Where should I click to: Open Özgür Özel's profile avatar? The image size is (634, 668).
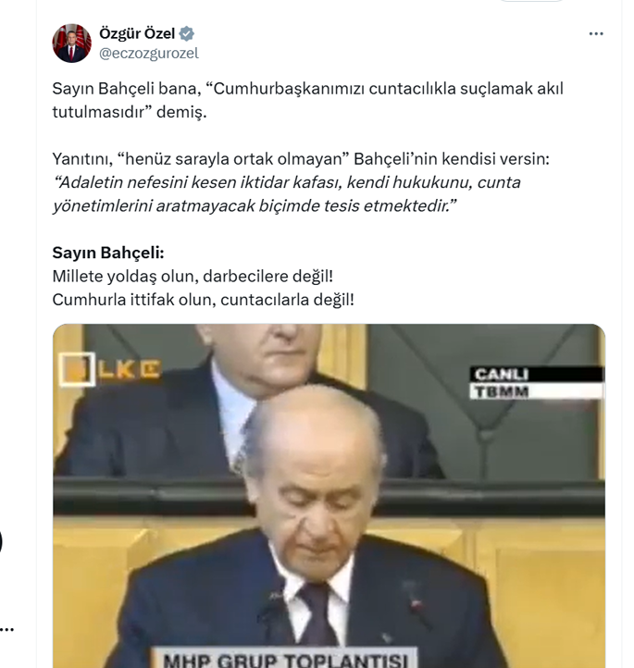[x=71, y=43]
